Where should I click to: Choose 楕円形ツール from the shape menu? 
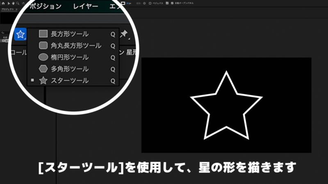coord(73,57)
